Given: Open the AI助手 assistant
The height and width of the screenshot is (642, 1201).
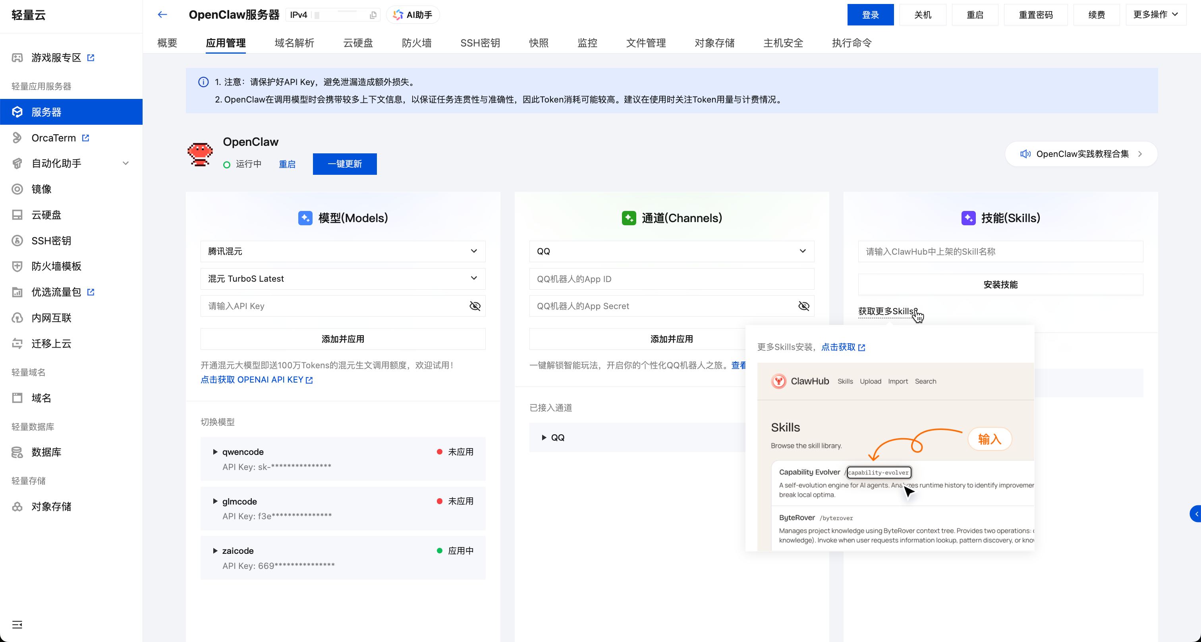Looking at the screenshot, I should coord(412,14).
